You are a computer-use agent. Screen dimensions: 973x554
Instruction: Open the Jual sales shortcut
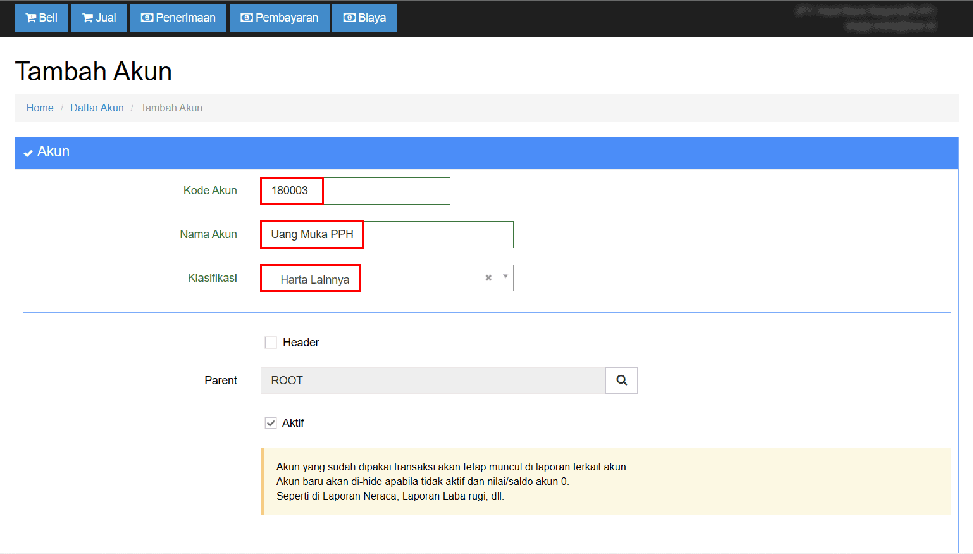[99, 18]
